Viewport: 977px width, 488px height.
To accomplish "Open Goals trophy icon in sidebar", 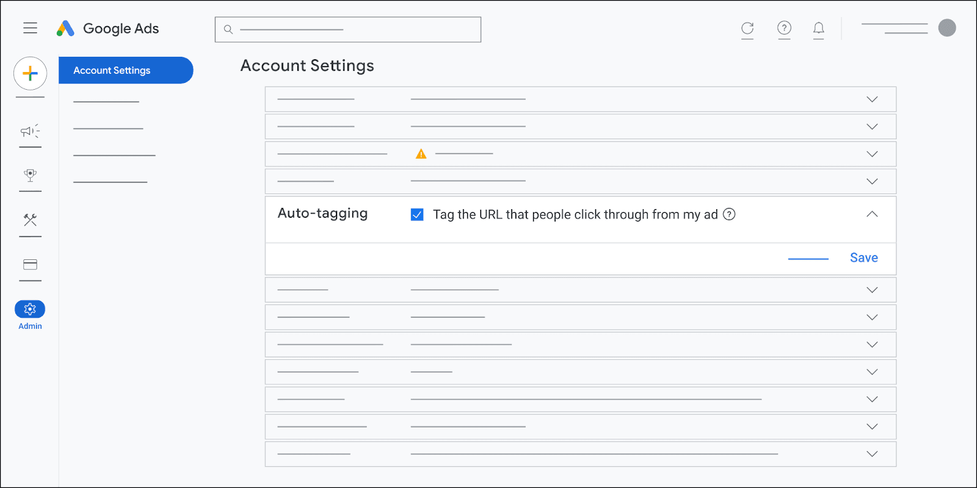I will [30, 176].
